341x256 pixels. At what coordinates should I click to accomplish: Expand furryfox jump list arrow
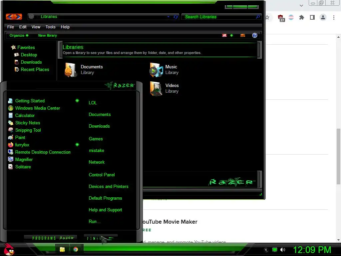pos(77,145)
